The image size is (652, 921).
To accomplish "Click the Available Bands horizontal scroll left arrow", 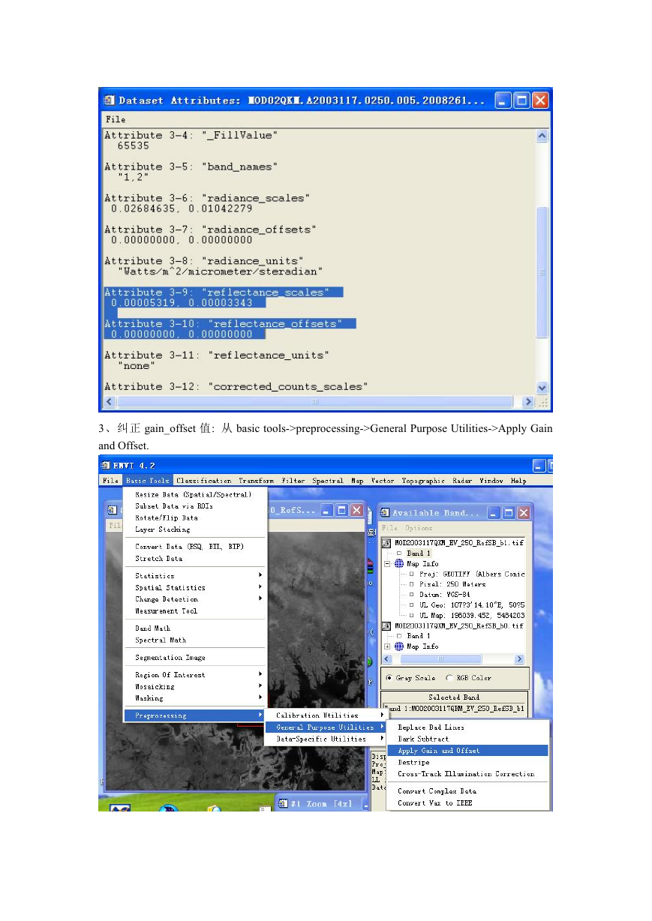I will [388, 659].
